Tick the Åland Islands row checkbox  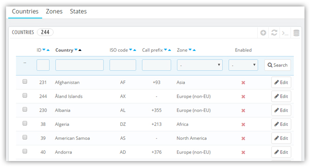(25, 95)
